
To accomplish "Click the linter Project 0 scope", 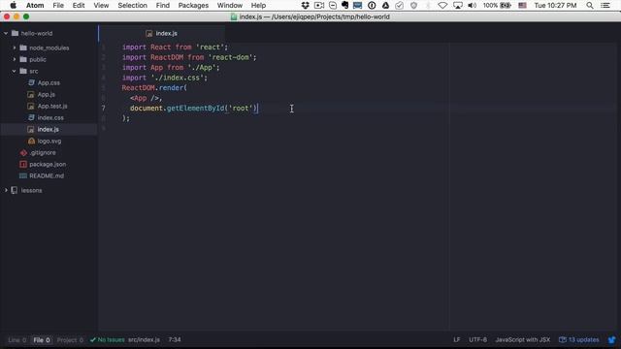I will (70, 340).
